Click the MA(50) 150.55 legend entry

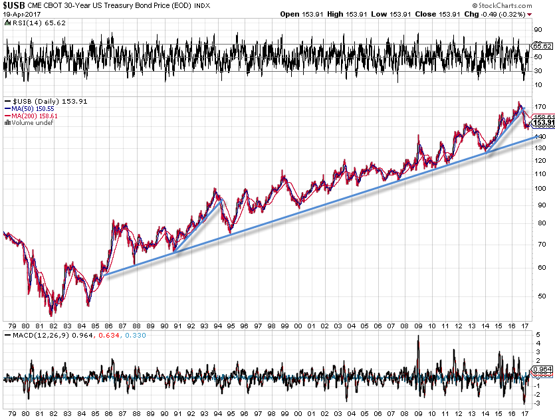pos(29,108)
